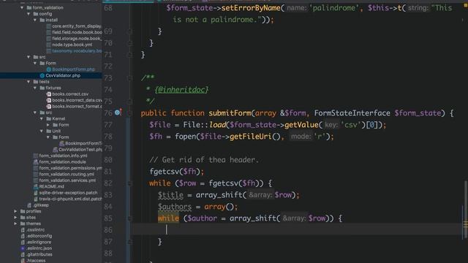Select form_validation.info.yml in the tree

tap(63, 156)
